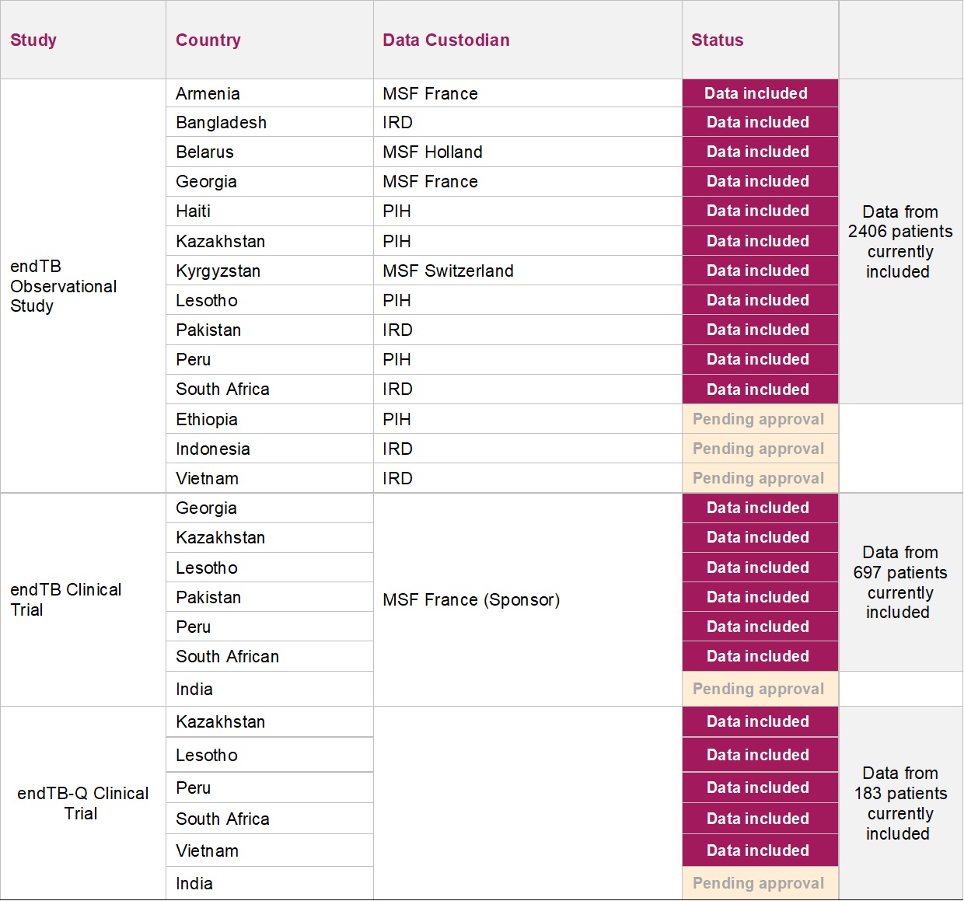Screen dimensions: 964x901
Task: Click the Study column header
Action: click(x=33, y=40)
